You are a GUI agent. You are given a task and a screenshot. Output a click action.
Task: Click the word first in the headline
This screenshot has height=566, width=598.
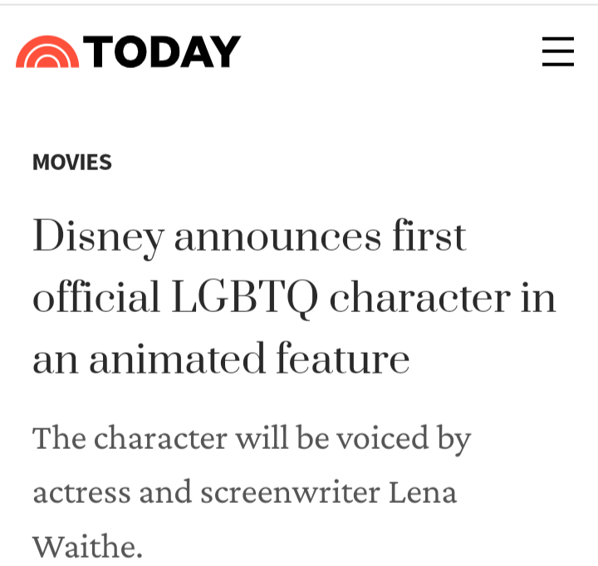click(429, 237)
